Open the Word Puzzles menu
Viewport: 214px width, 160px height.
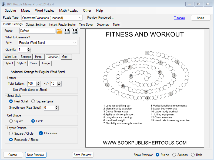point(45,11)
